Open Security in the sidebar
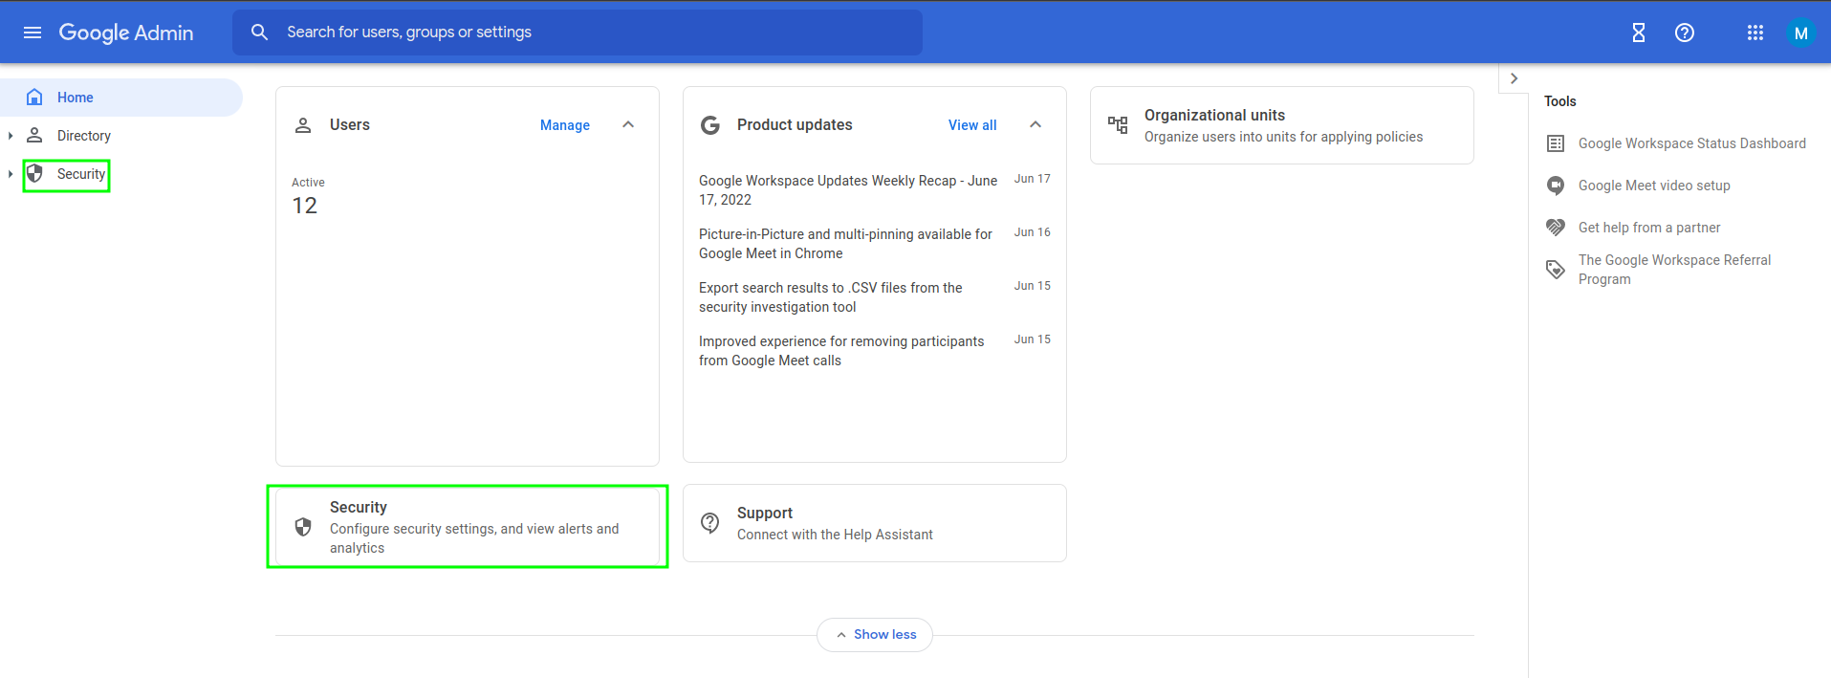1831x678 pixels. point(80,174)
